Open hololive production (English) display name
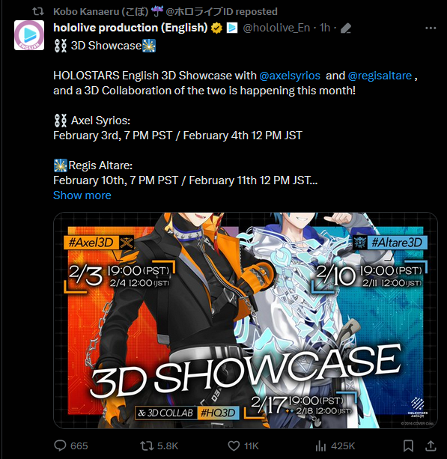This screenshot has width=447, height=459. coord(130,28)
